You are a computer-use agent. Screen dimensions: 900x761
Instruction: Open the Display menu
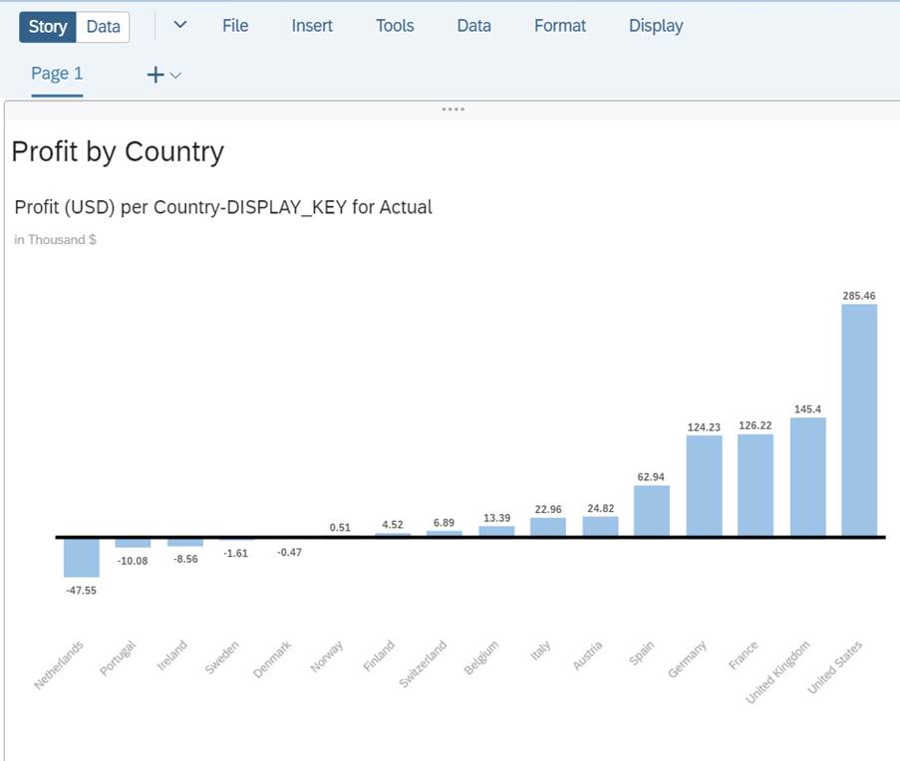pyautogui.click(x=656, y=26)
